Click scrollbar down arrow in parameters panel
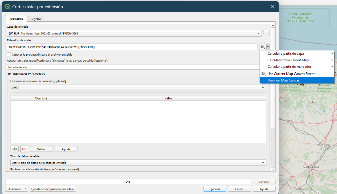This screenshot has height=194, width=337. pyautogui.click(x=273, y=169)
